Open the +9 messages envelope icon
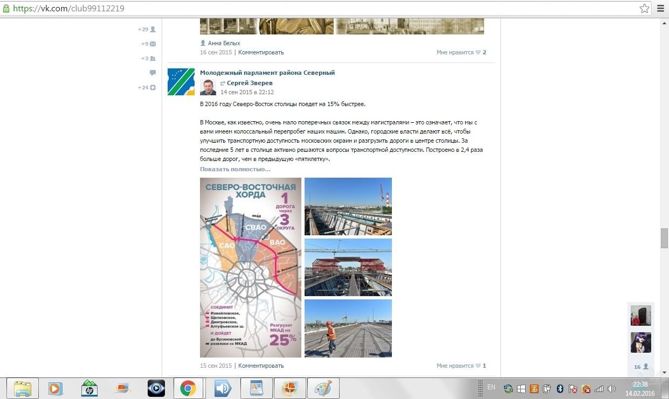This screenshot has height=399, width=669. (153, 44)
